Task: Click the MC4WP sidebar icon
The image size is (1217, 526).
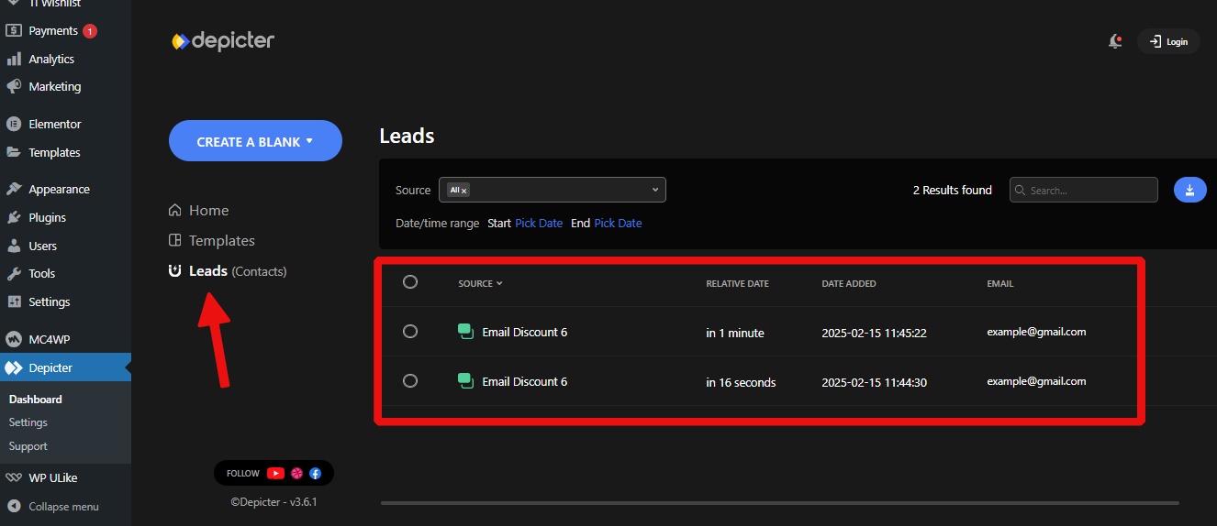Action: 14,339
